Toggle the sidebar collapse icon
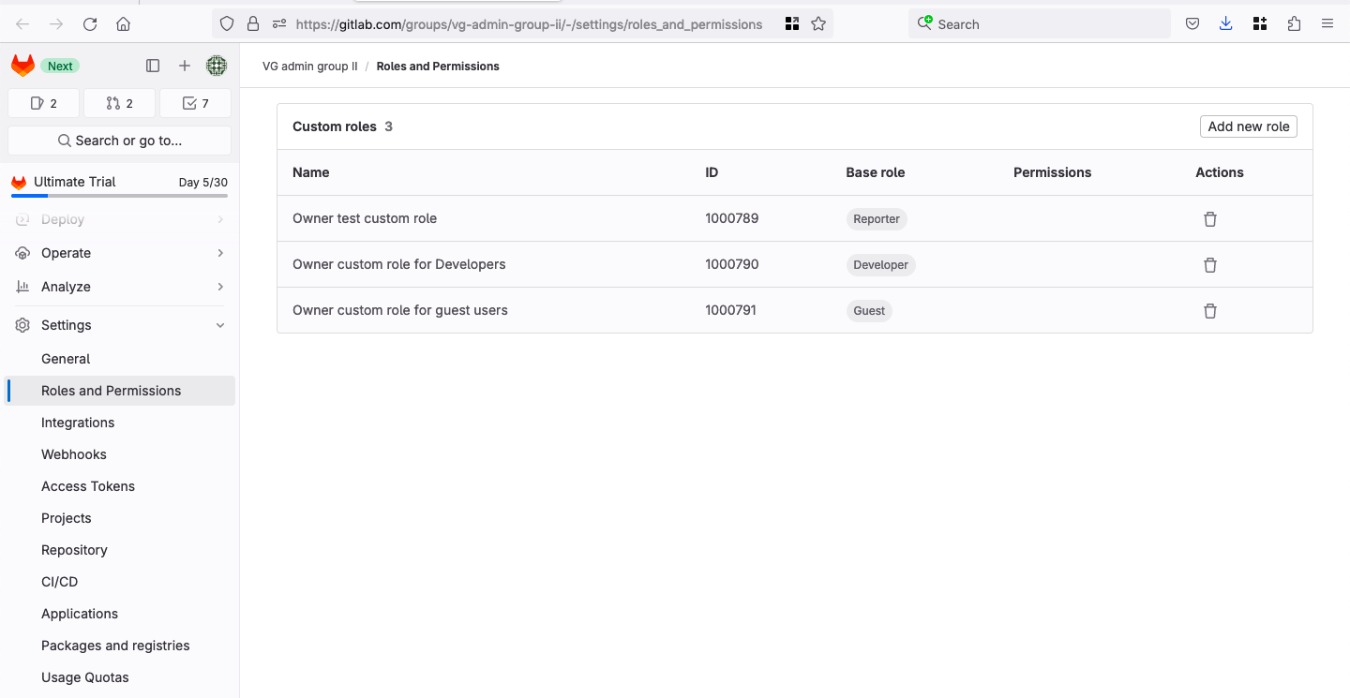This screenshot has width=1350, height=698. point(153,66)
